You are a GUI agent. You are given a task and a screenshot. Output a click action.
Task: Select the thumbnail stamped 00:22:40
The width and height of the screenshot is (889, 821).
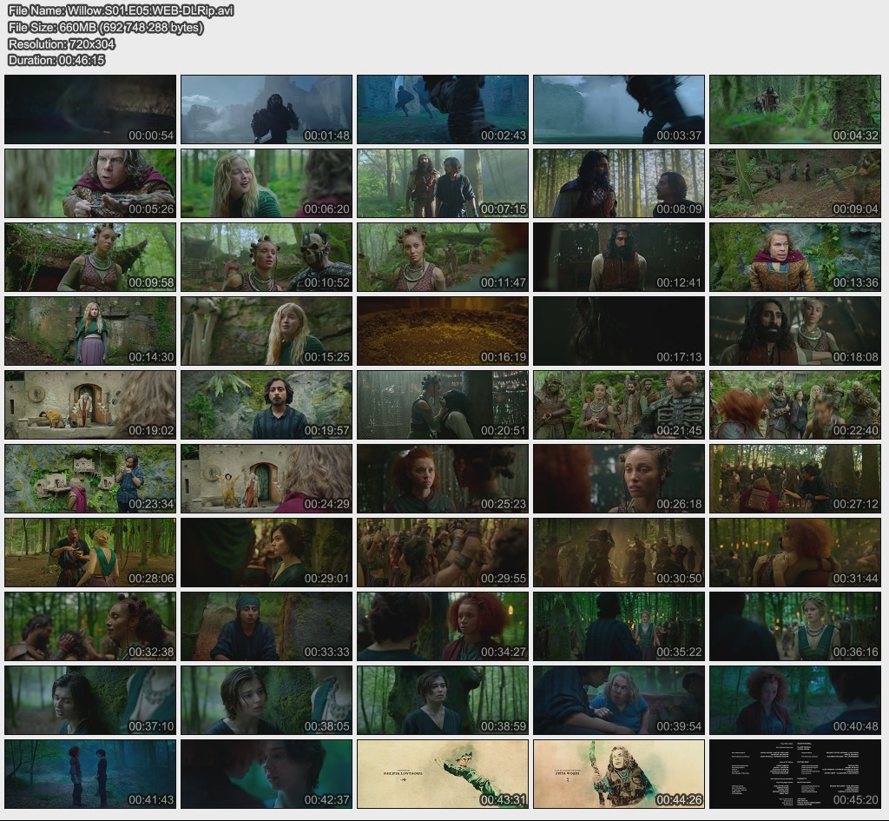pyautogui.click(x=795, y=405)
